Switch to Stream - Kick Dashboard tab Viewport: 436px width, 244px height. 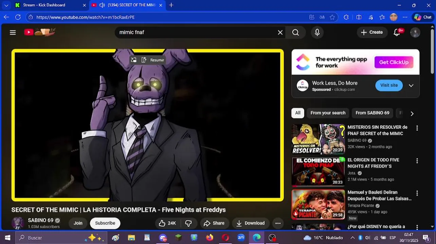(51, 5)
